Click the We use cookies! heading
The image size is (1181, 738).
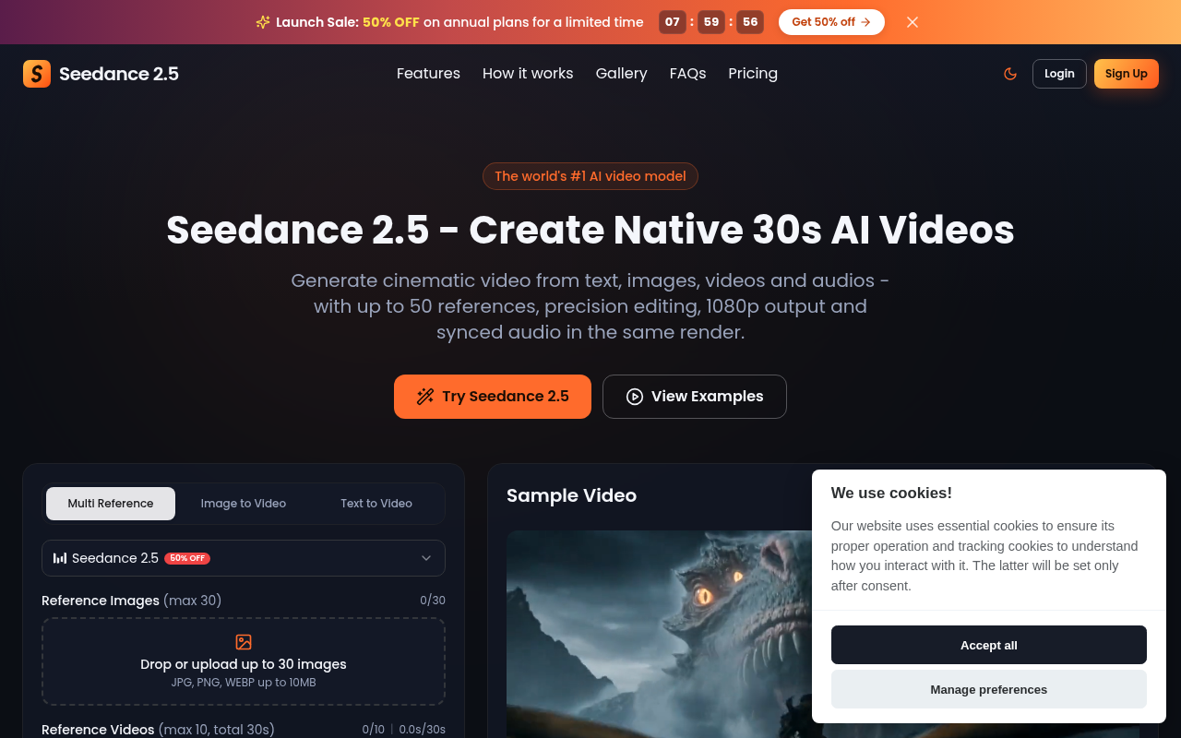[891, 493]
